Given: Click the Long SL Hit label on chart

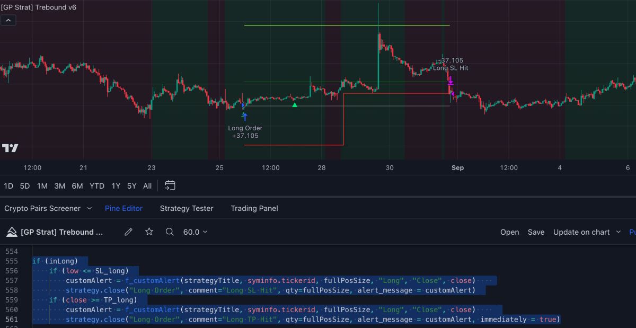Looking at the screenshot, I should tap(450, 68).
